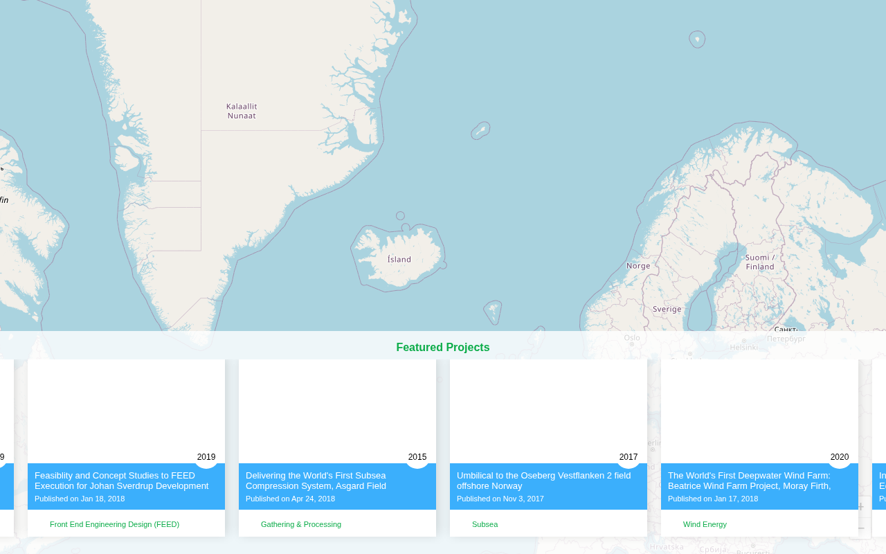Click the 'Published on Apr 24, 2018' text

[290, 499]
